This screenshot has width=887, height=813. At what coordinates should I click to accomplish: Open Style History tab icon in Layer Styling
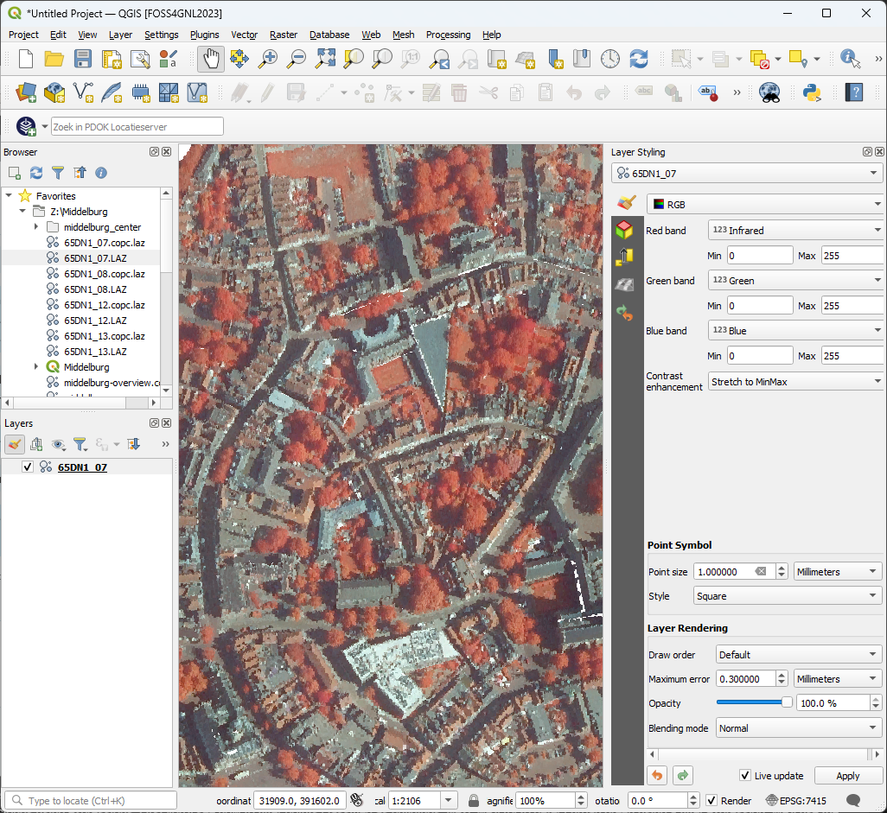click(624, 313)
